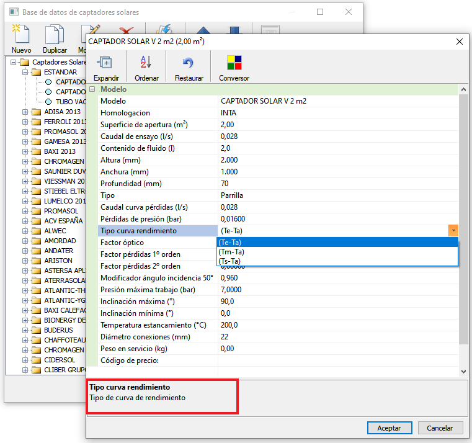The width and height of the screenshot is (472, 443).
Task: Click the Aceptar button
Action: coord(390,428)
